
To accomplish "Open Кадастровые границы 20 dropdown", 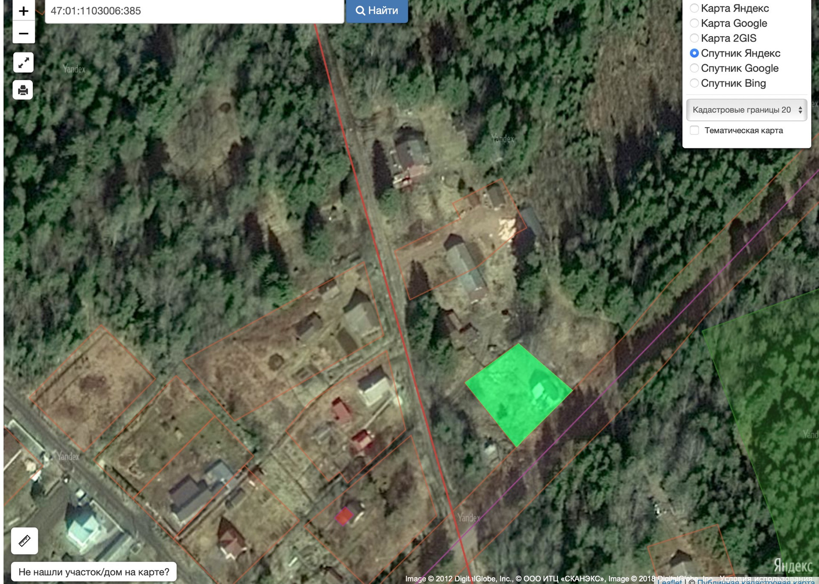I will pyautogui.click(x=746, y=110).
